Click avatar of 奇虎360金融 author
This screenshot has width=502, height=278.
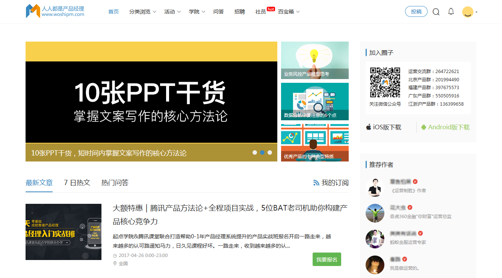pos(375,213)
